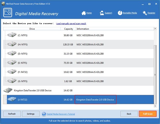Minimize the MiniTool window
This screenshot has height=124, width=160.
[x=143, y=4]
